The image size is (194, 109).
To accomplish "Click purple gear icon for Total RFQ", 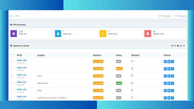I will click(x=14, y=34).
